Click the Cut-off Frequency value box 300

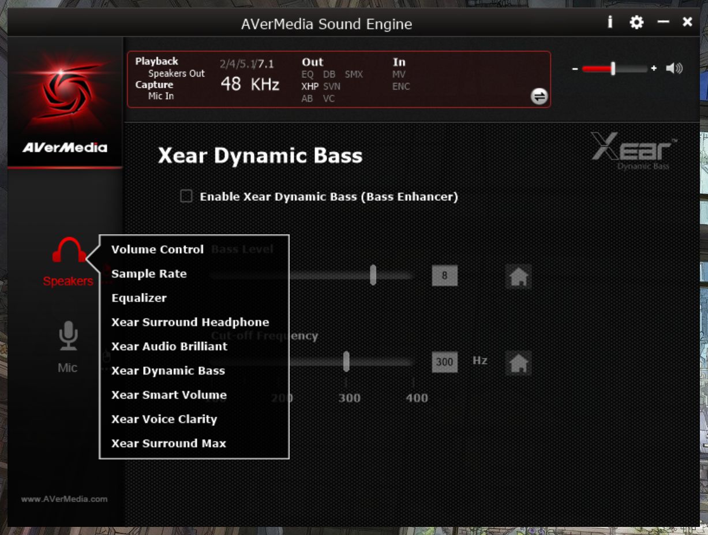click(x=444, y=362)
